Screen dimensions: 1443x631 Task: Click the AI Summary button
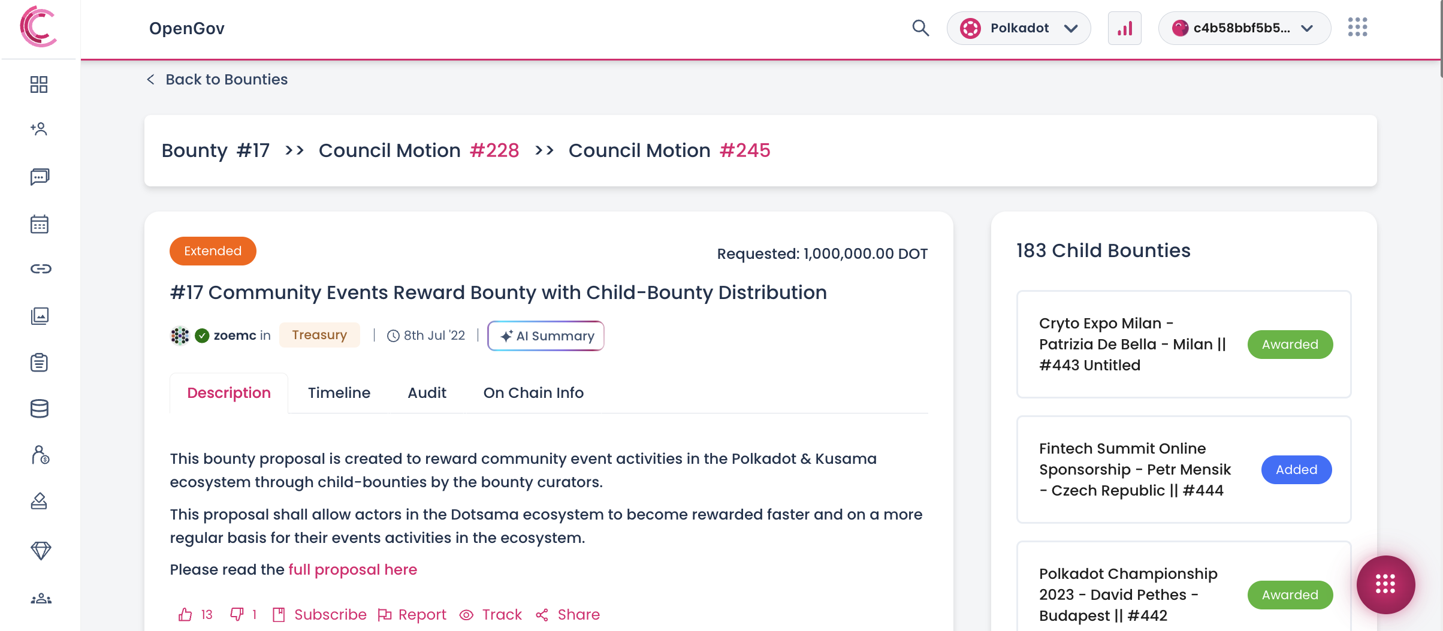pos(546,336)
